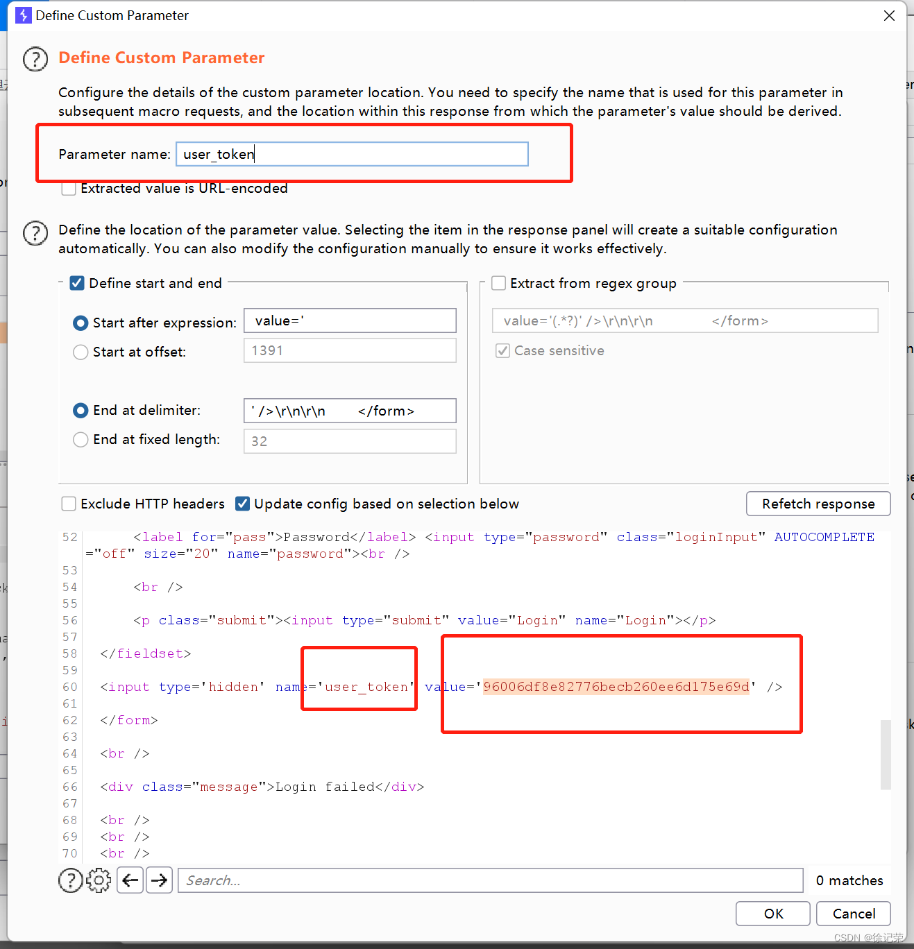Viewport: 914px width, 949px height.
Task: Click the Cancel button
Action: point(854,914)
